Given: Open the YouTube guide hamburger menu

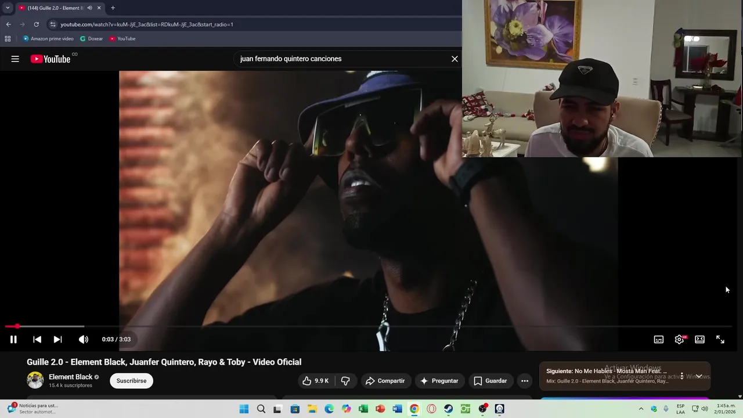Looking at the screenshot, I should pyautogui.click(x=15, y=59).
